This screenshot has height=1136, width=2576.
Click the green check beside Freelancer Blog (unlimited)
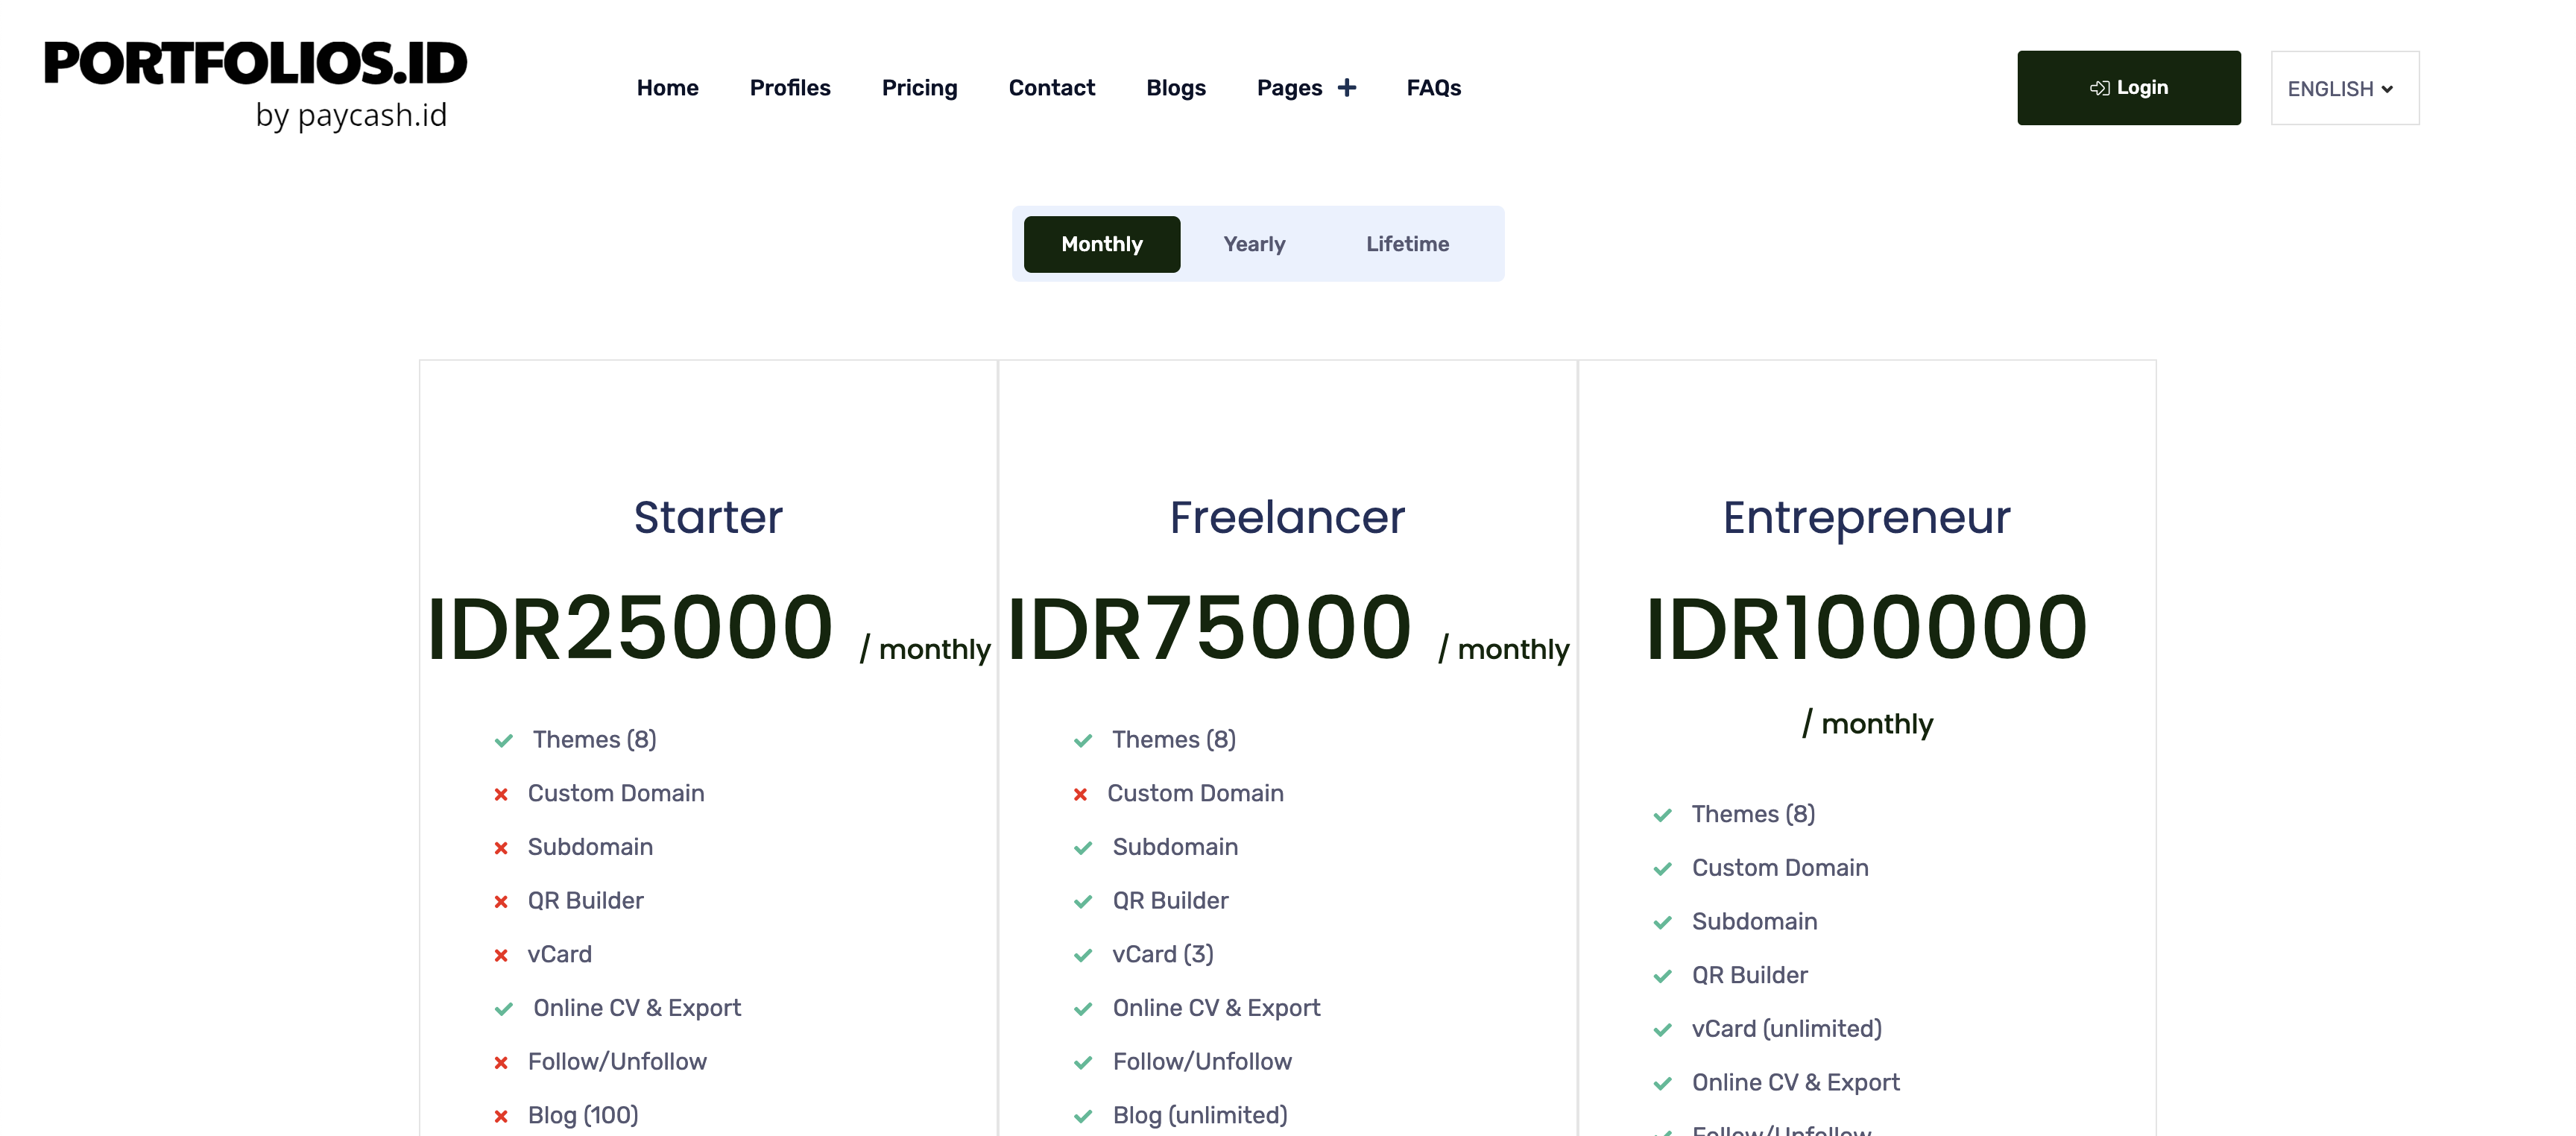tap(1082, 1116)
